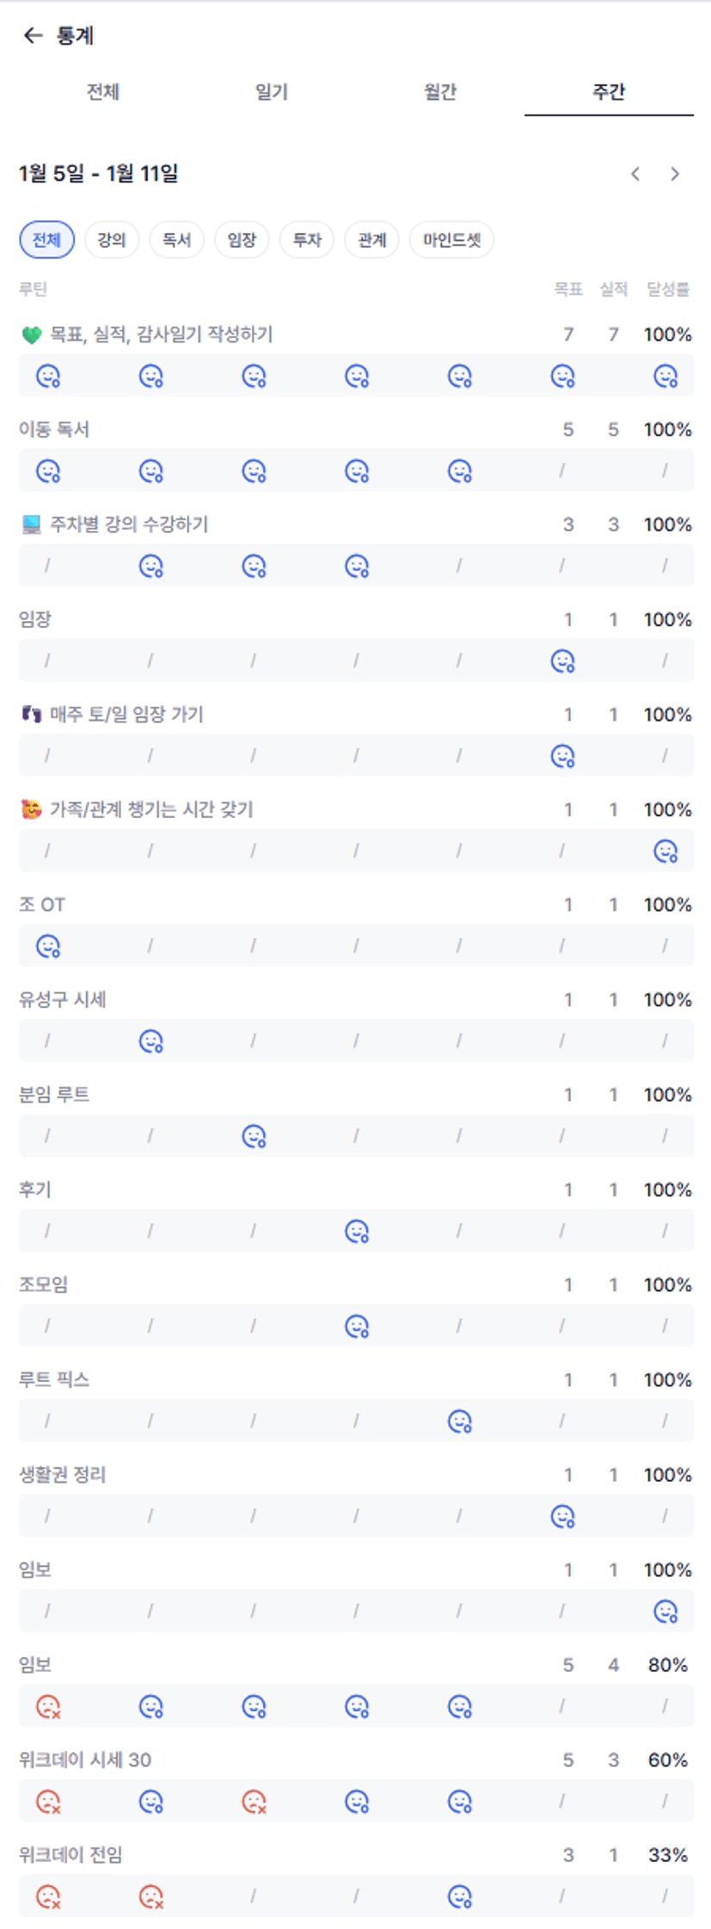
Task: Click the smiley icon in the 루트 픽스 row
Action: pyautogui.click(x=460, y=1422)
